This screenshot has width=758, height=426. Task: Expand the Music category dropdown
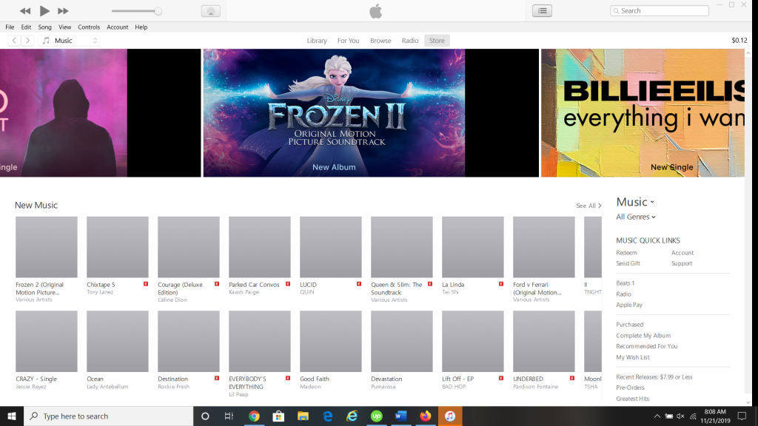[x=635, y=202]
